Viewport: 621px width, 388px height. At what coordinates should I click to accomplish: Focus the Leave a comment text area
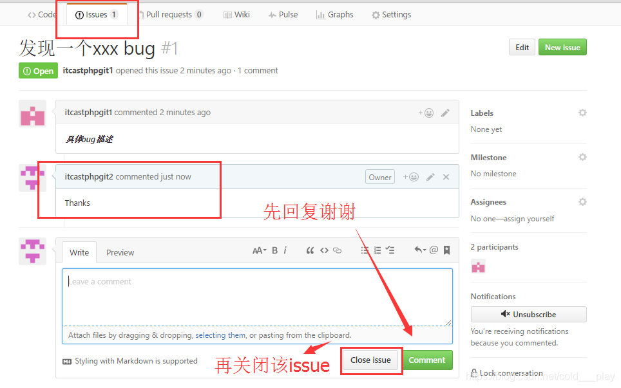[x=257, y=297]
